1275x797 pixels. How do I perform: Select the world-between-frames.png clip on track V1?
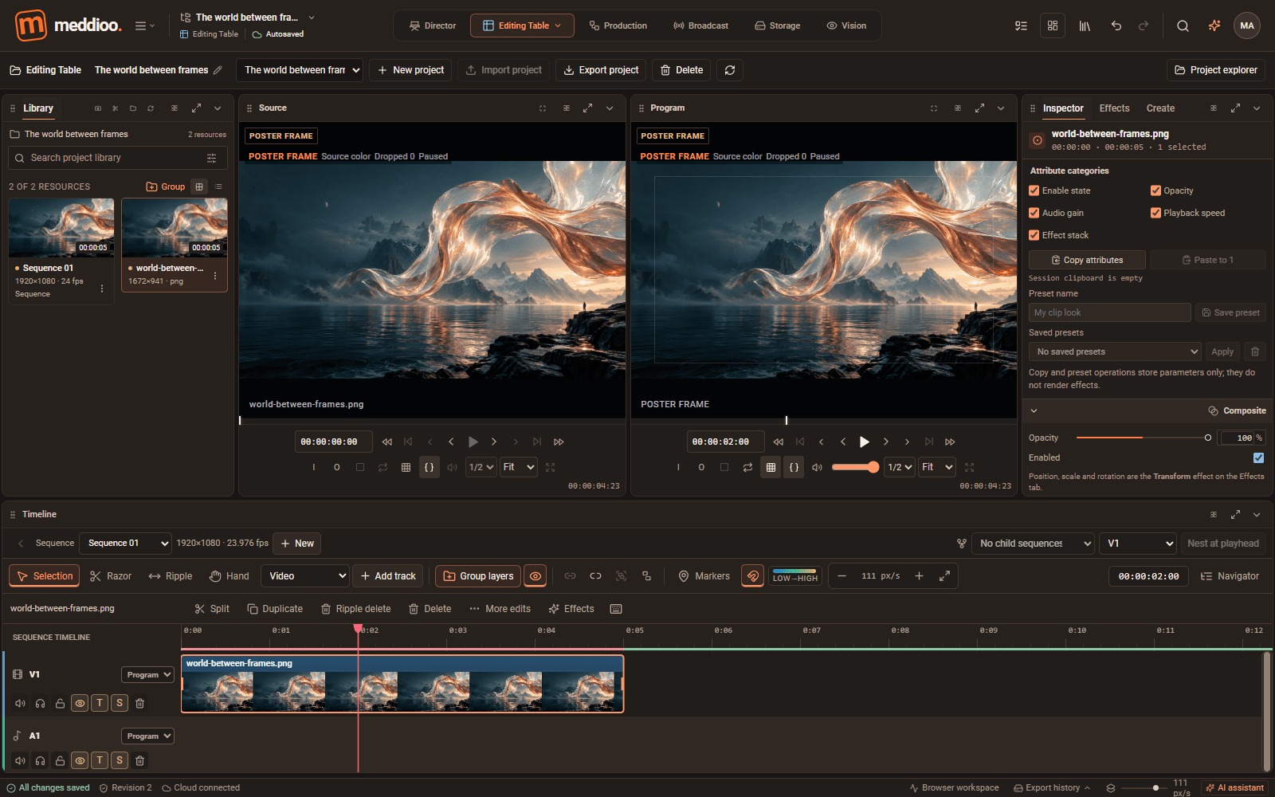tap(402, 684)
